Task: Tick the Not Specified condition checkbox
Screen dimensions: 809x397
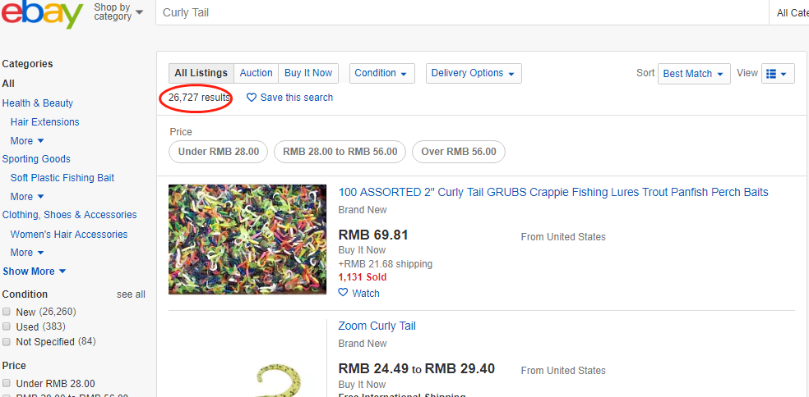Action: tap(7, 341)
